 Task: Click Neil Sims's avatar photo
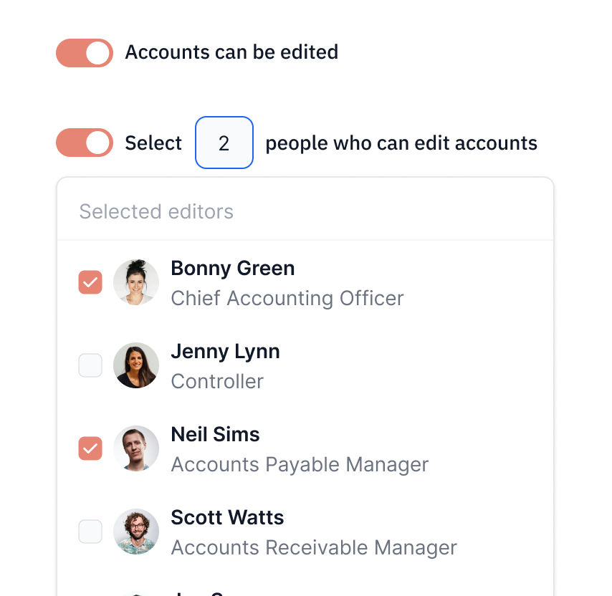pos(135,448)
